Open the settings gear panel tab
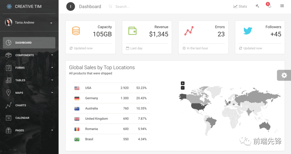Viewport: 291px width, 154px height. [284, 75]
